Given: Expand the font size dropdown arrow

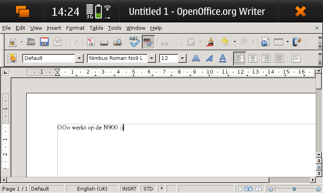Looking at the screenshot, I should [x=182, y=58].
